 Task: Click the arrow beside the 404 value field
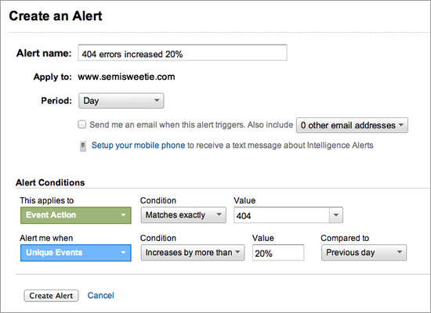(x=336, y=215)
